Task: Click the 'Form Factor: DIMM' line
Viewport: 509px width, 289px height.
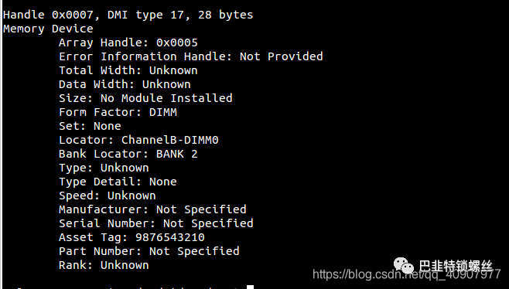Action: 118,112
